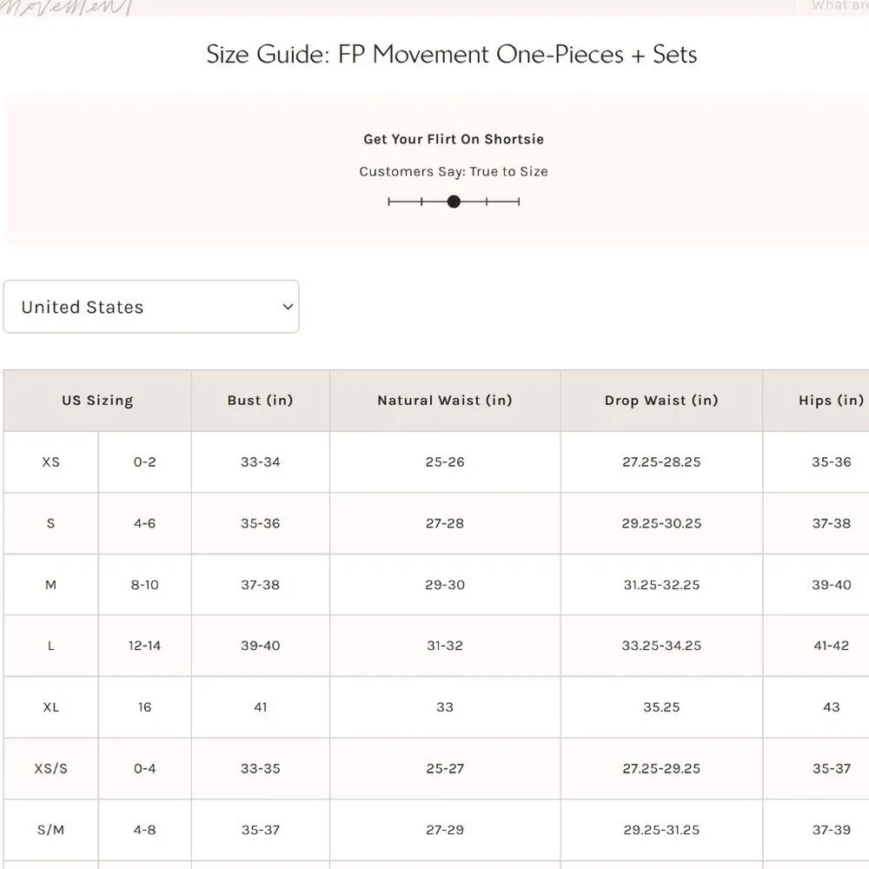This screenshot has height=869, width=869.
Task: Click the Customers Say: True to Size text
Action: 454,172
